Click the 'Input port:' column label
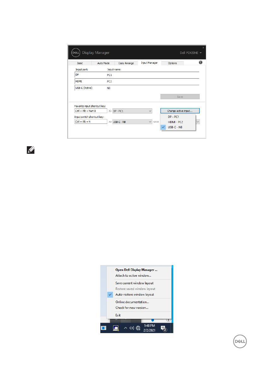265x375 pixels. point(82,70)
